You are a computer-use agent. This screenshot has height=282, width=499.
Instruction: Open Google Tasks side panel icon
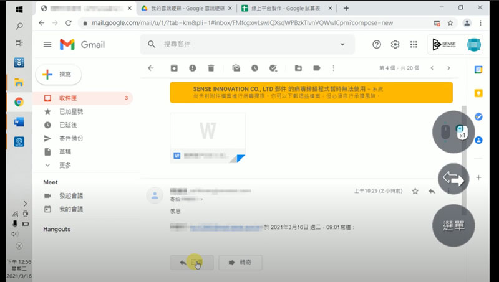click(478, 116)
